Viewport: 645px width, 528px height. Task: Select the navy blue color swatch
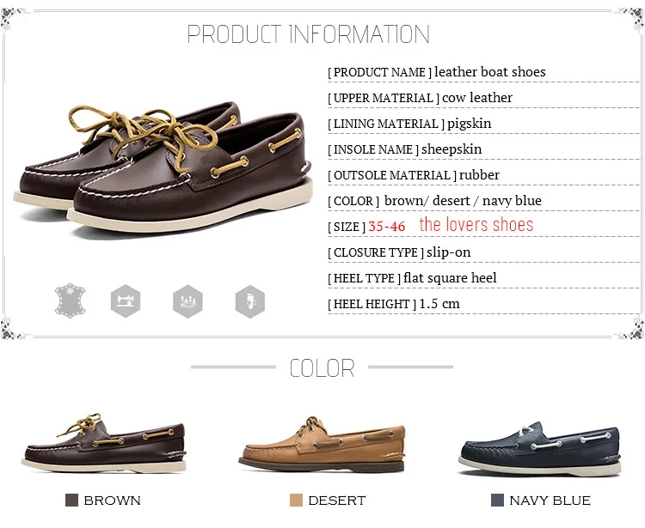[x=496, y=500]
